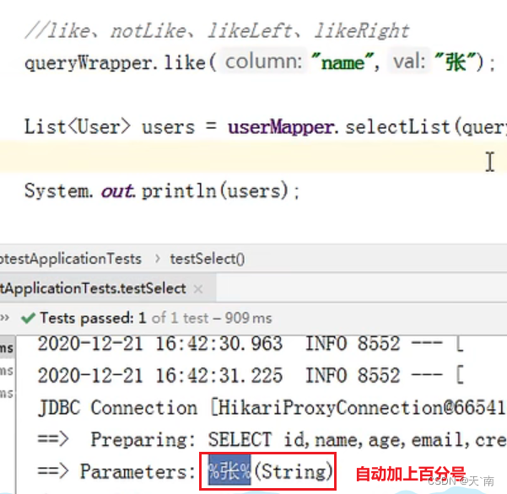Click the highlighted %张% parameter text
This screenshot has height=494, width=507.
(229, 471)
